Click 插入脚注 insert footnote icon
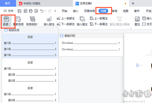Image resolution: width=152 pixels, height=103 pixels. tap(49, 19)
